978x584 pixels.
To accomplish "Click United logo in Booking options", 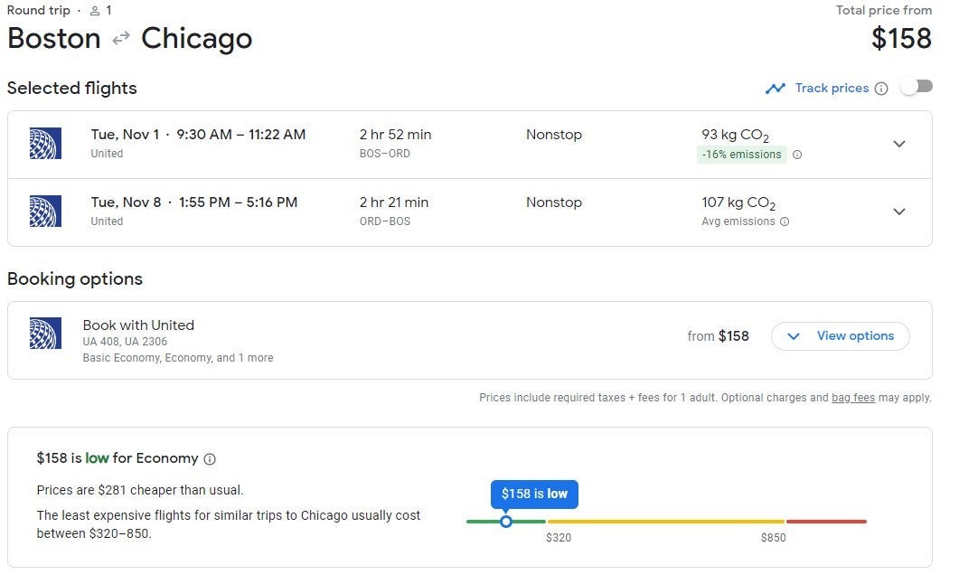I will [45, 334].
